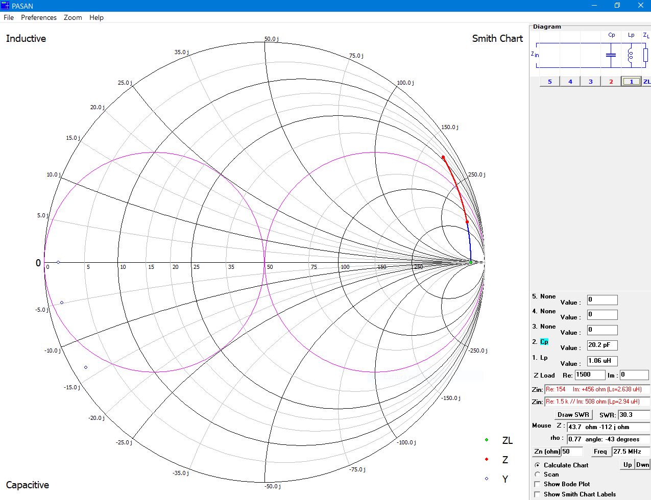651x500 pixels.
Task: Click the 'Inductive' label
Action: (26, 39)
